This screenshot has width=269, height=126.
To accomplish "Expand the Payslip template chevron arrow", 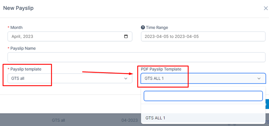I will tap(126, 78).
